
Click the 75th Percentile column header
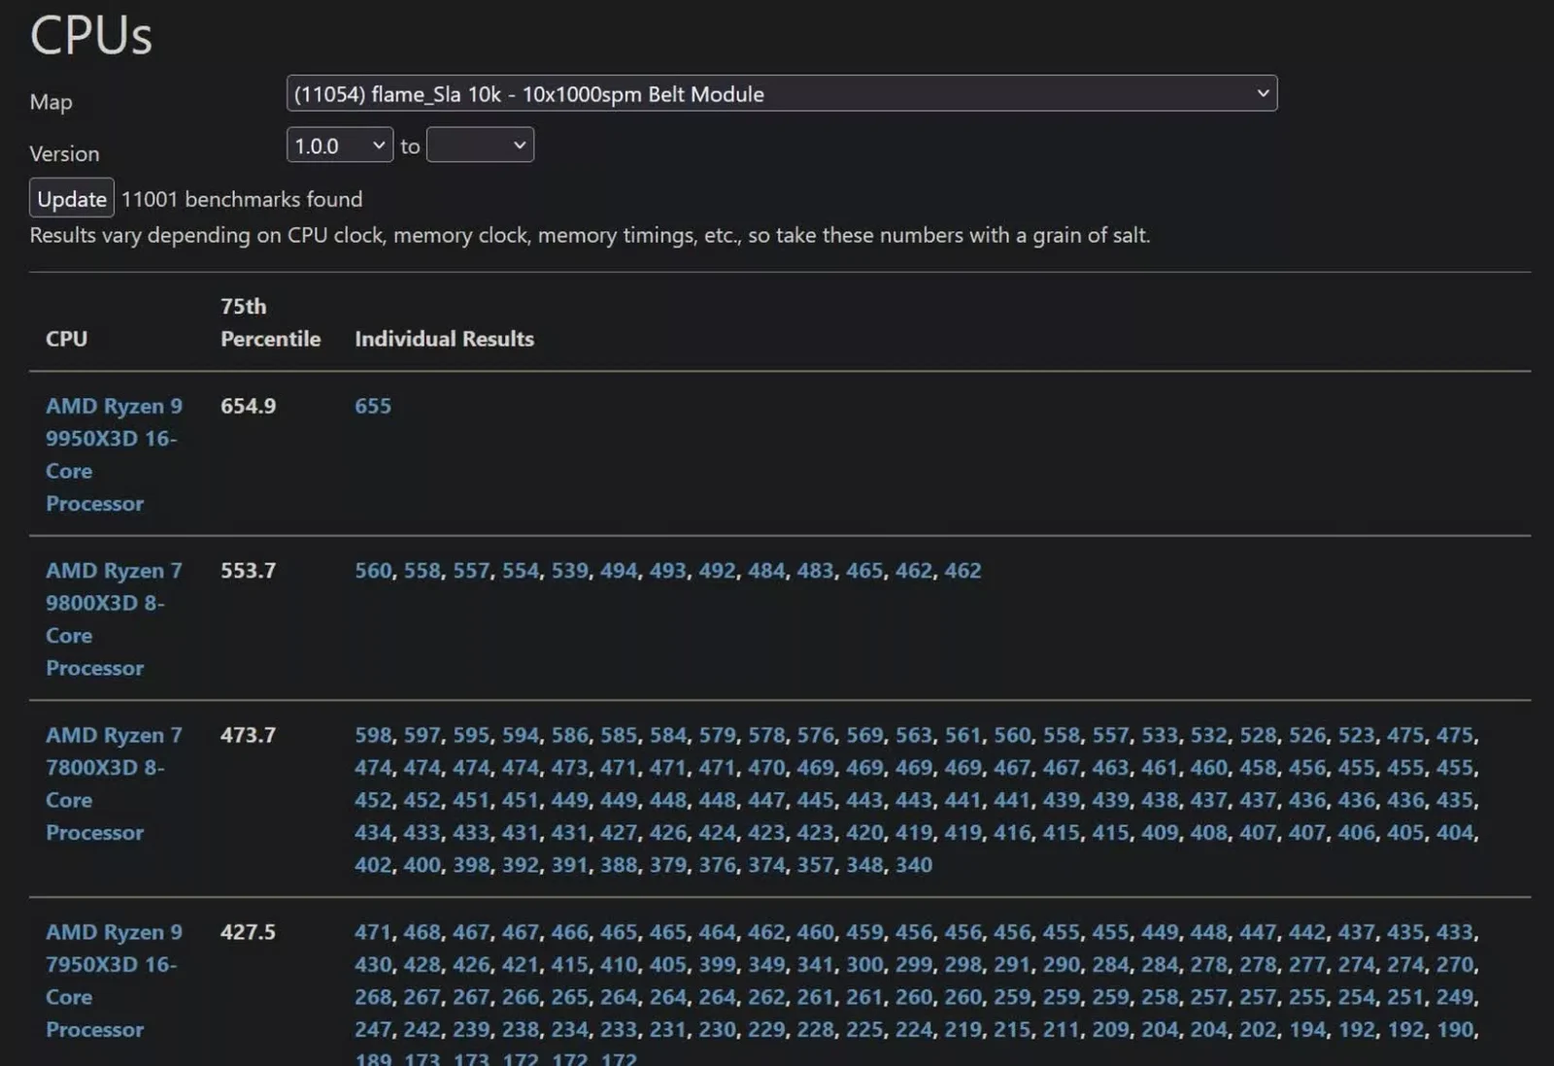[270, 322]
